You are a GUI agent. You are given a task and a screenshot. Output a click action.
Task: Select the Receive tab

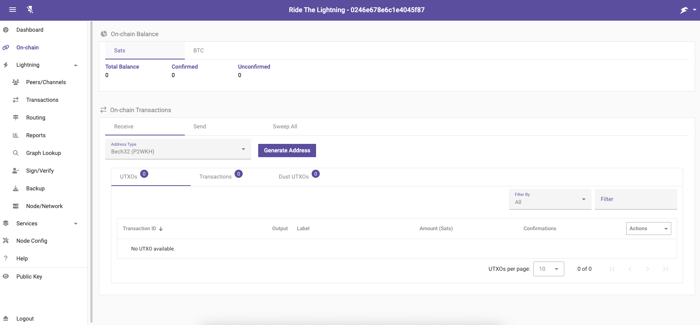click(x=145, y=127)
